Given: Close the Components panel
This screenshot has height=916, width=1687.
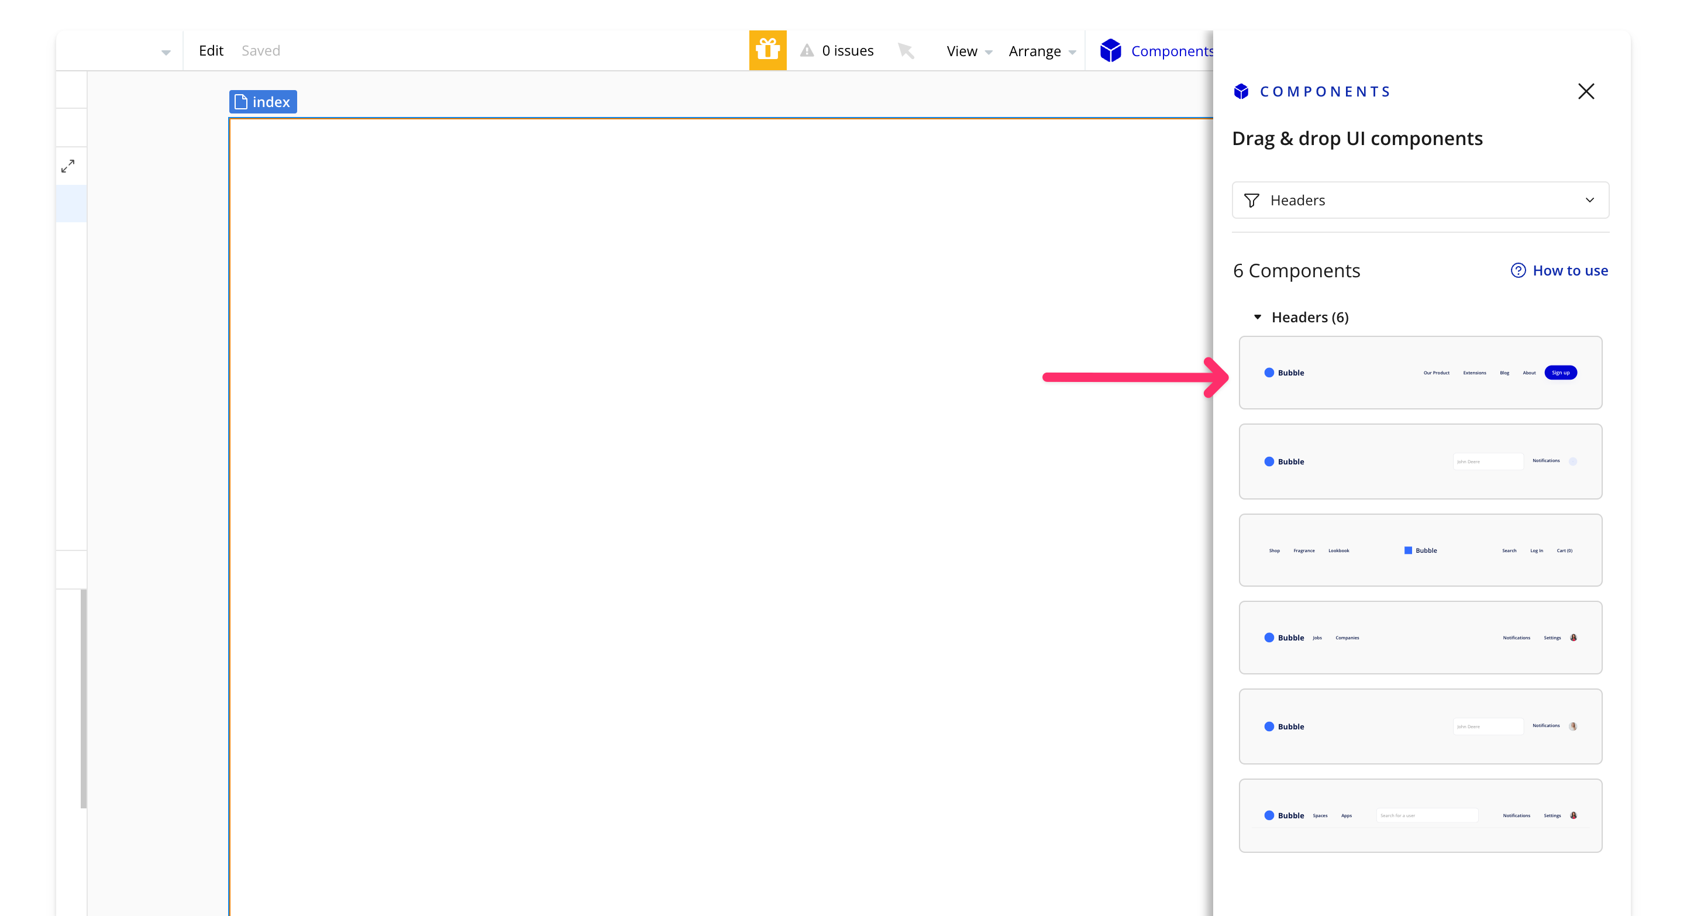Looking at the screenshot, I should pos(1586,91).
